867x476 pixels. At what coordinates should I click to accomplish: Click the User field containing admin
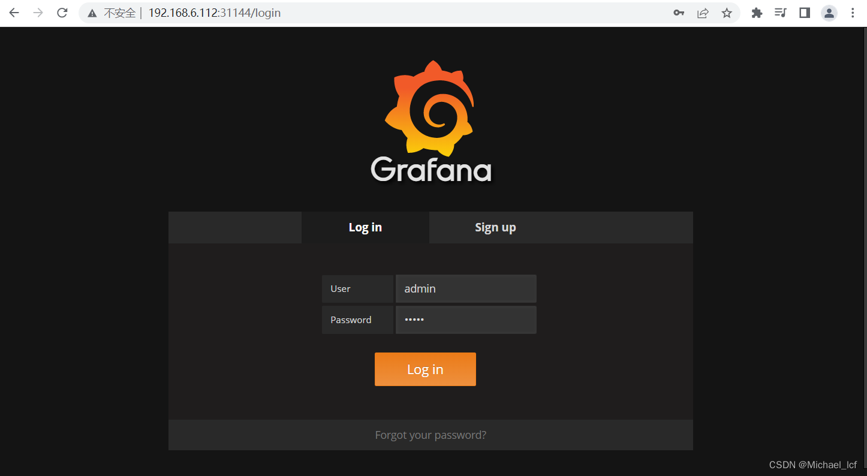[x=466, y=288]
